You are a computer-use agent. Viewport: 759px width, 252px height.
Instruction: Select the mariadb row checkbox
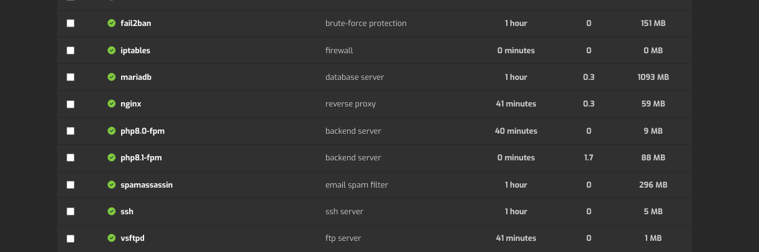(70, 77)
